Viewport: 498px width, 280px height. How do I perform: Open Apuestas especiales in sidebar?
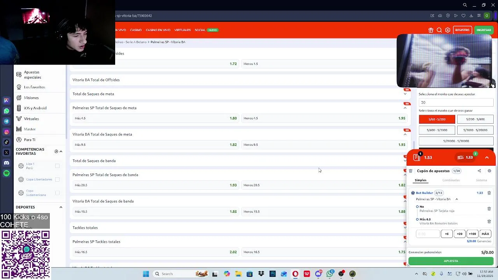32,75
